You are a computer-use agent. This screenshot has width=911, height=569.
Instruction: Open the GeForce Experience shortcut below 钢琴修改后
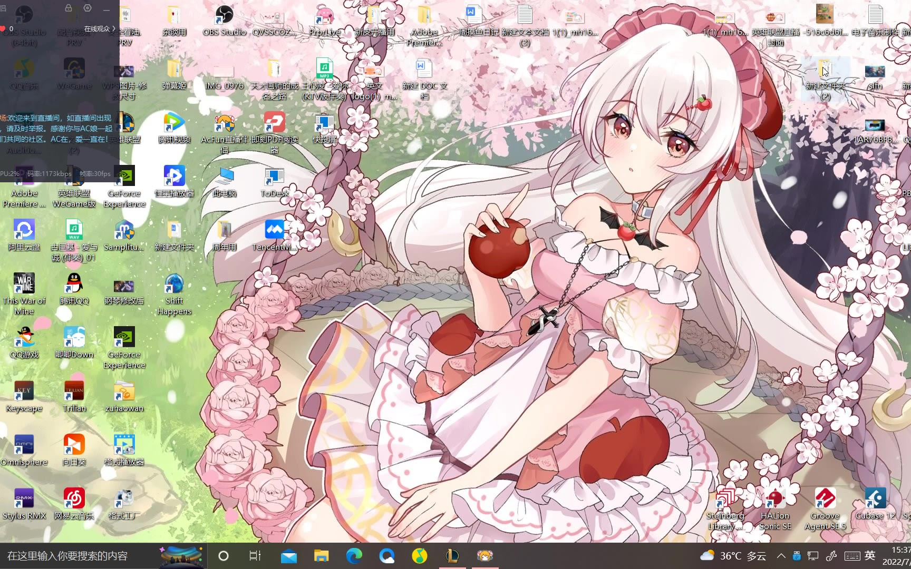click(x=124, y=349)
